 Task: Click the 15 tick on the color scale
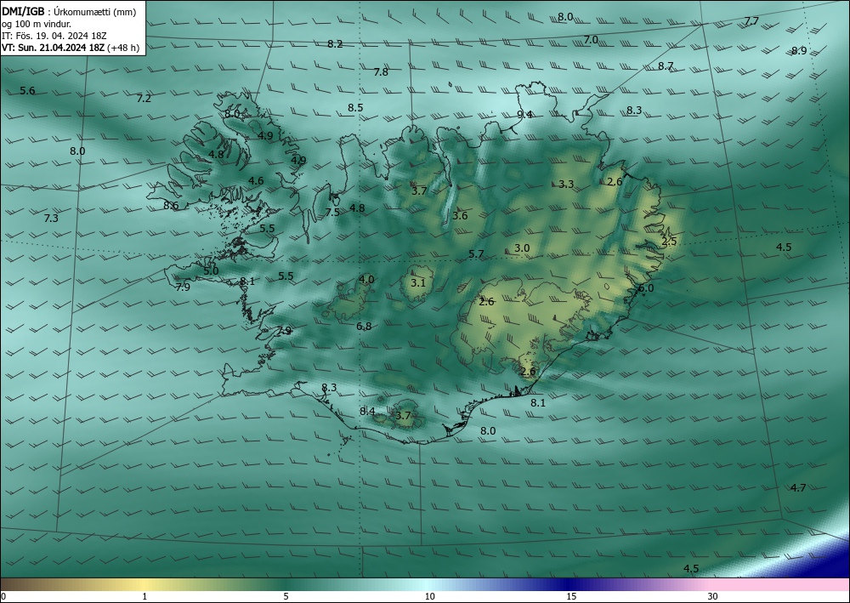pyautogui.click(x=571, y=596)
